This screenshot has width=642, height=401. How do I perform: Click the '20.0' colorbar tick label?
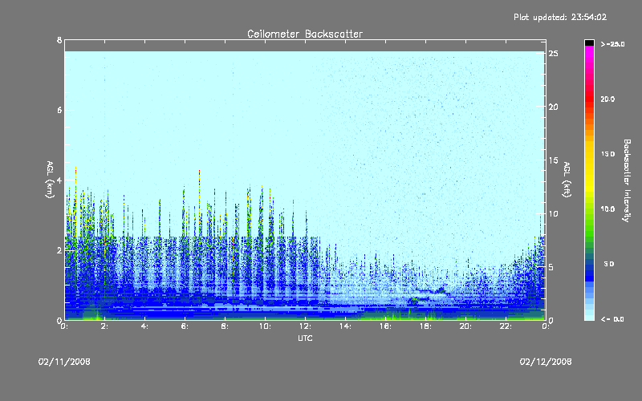pyautogui.click(x=607, y=99)
